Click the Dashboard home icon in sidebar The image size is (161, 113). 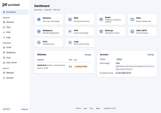coord(4,12)
